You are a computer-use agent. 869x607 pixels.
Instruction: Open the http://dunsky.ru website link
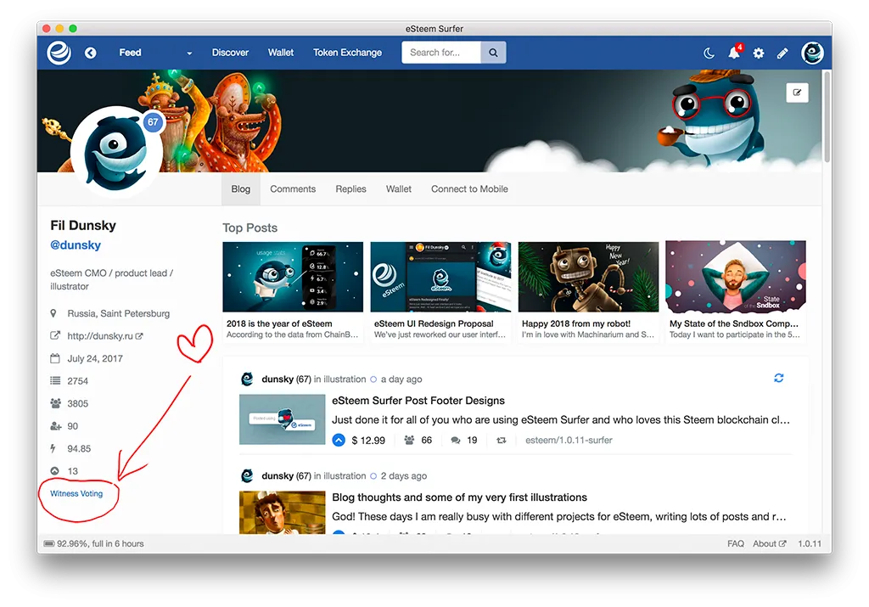(104, 336)
